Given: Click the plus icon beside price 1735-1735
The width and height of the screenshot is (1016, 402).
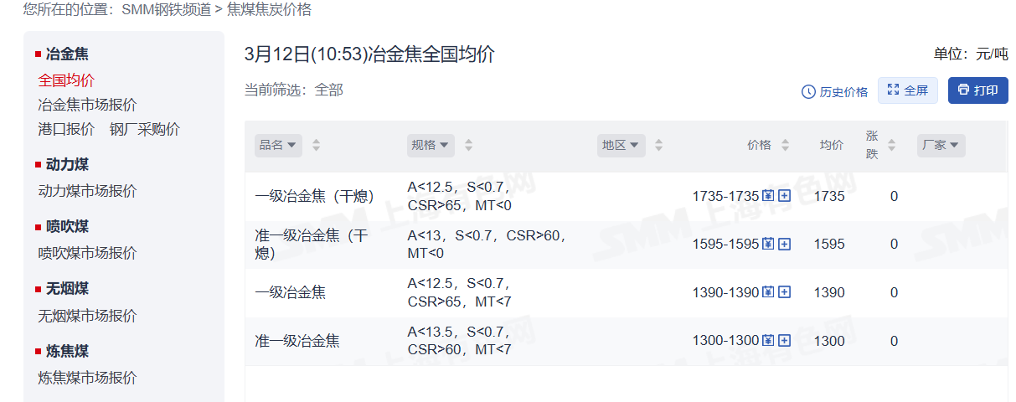Looking at the screenshot, I should pyautogui.click(x=785, y=196).
